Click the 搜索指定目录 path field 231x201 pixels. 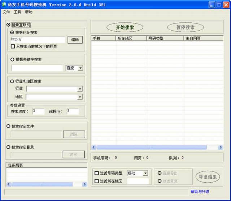(36, 155)
